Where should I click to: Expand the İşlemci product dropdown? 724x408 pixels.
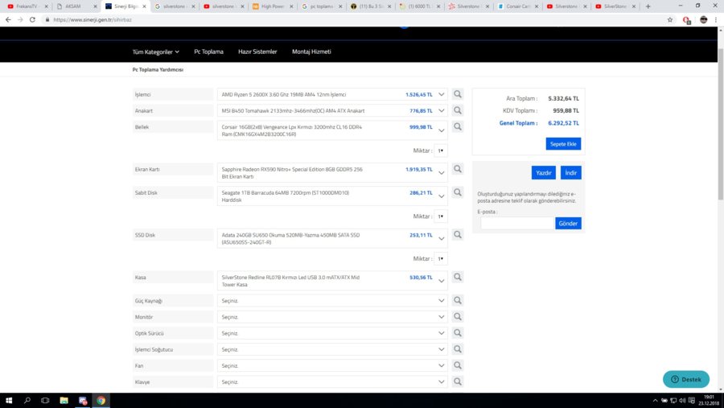pyautogui.click(x=332, y=94)
